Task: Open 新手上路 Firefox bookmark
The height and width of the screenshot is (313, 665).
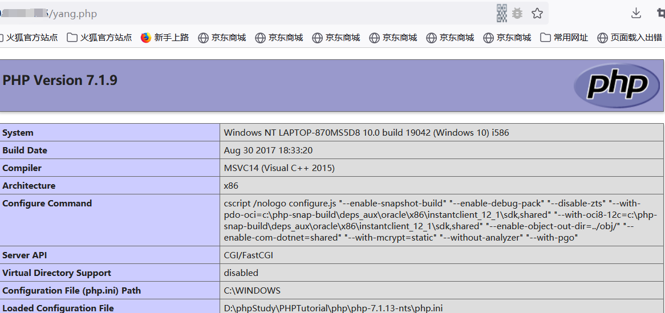Action: (x=165, y=38)
